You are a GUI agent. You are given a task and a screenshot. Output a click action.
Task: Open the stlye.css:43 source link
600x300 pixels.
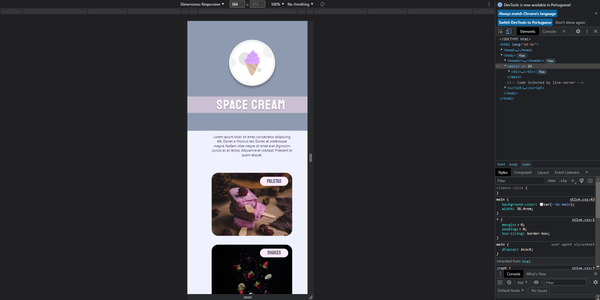(582, 199)
